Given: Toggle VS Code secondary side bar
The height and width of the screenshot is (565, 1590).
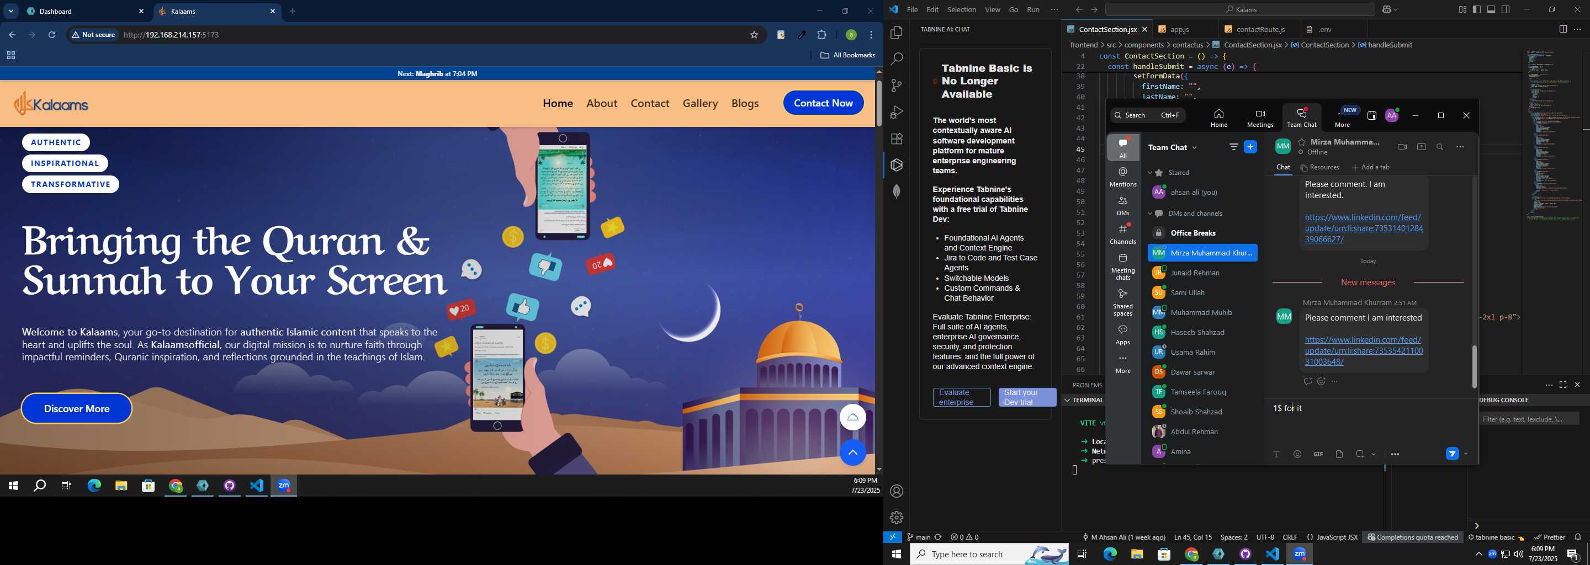Looking at the screenshot, I should click(x=1506, y=10).
